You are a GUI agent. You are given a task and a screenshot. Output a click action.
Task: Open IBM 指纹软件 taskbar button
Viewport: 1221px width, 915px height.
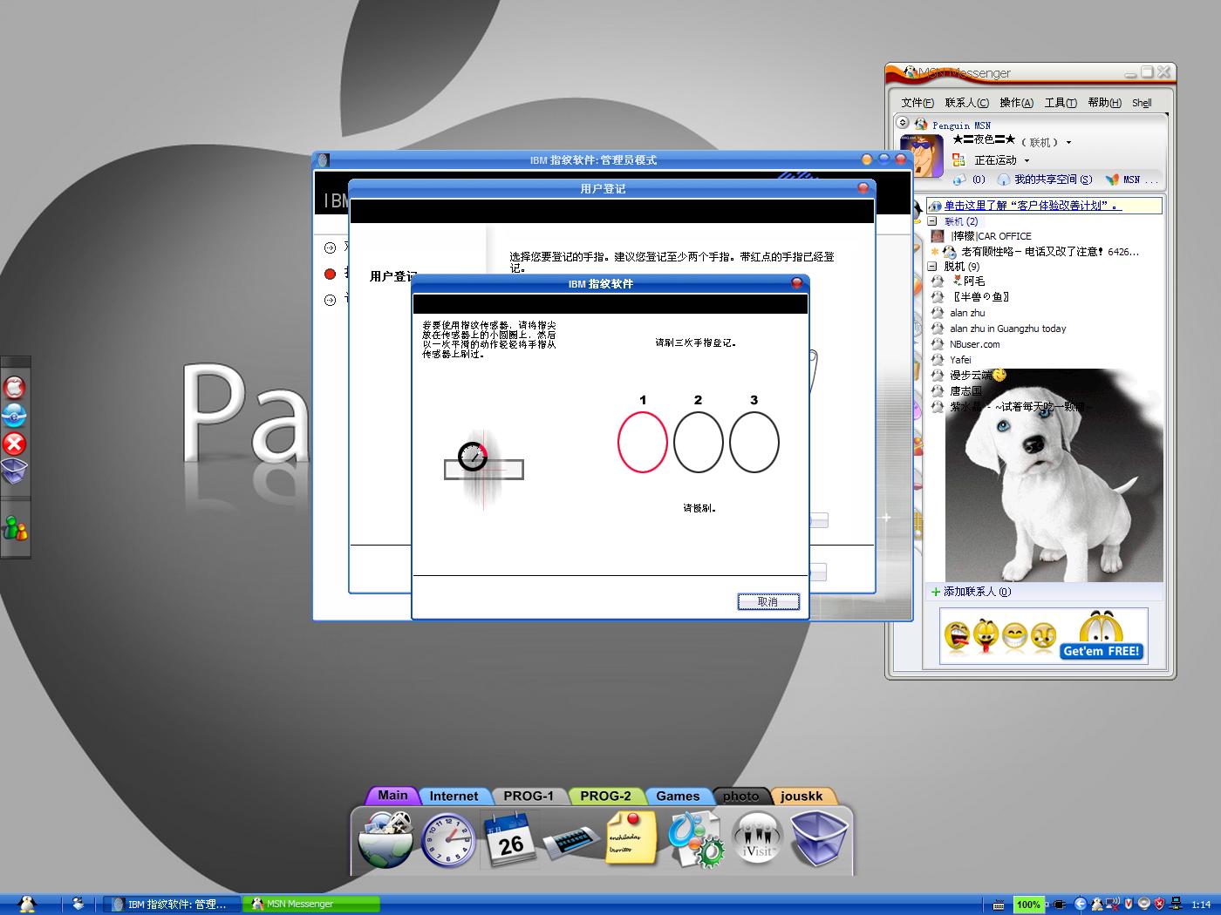(x=171, y=905)
